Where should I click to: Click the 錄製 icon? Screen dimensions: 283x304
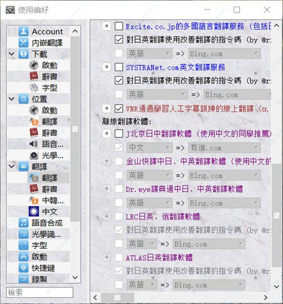pos(24,279)
